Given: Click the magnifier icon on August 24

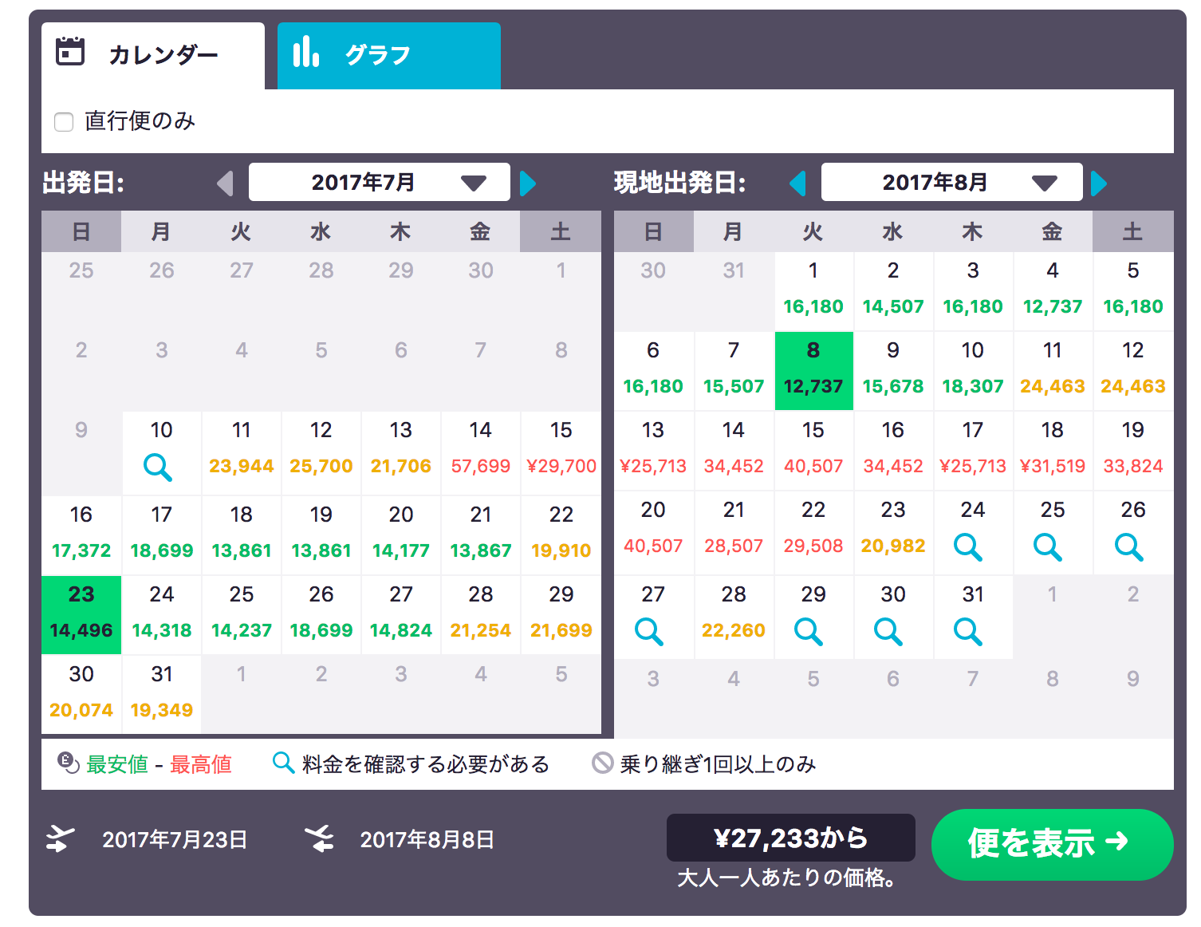Looking at the screenshot, I should pyautogui.click(x=968, y=547).
